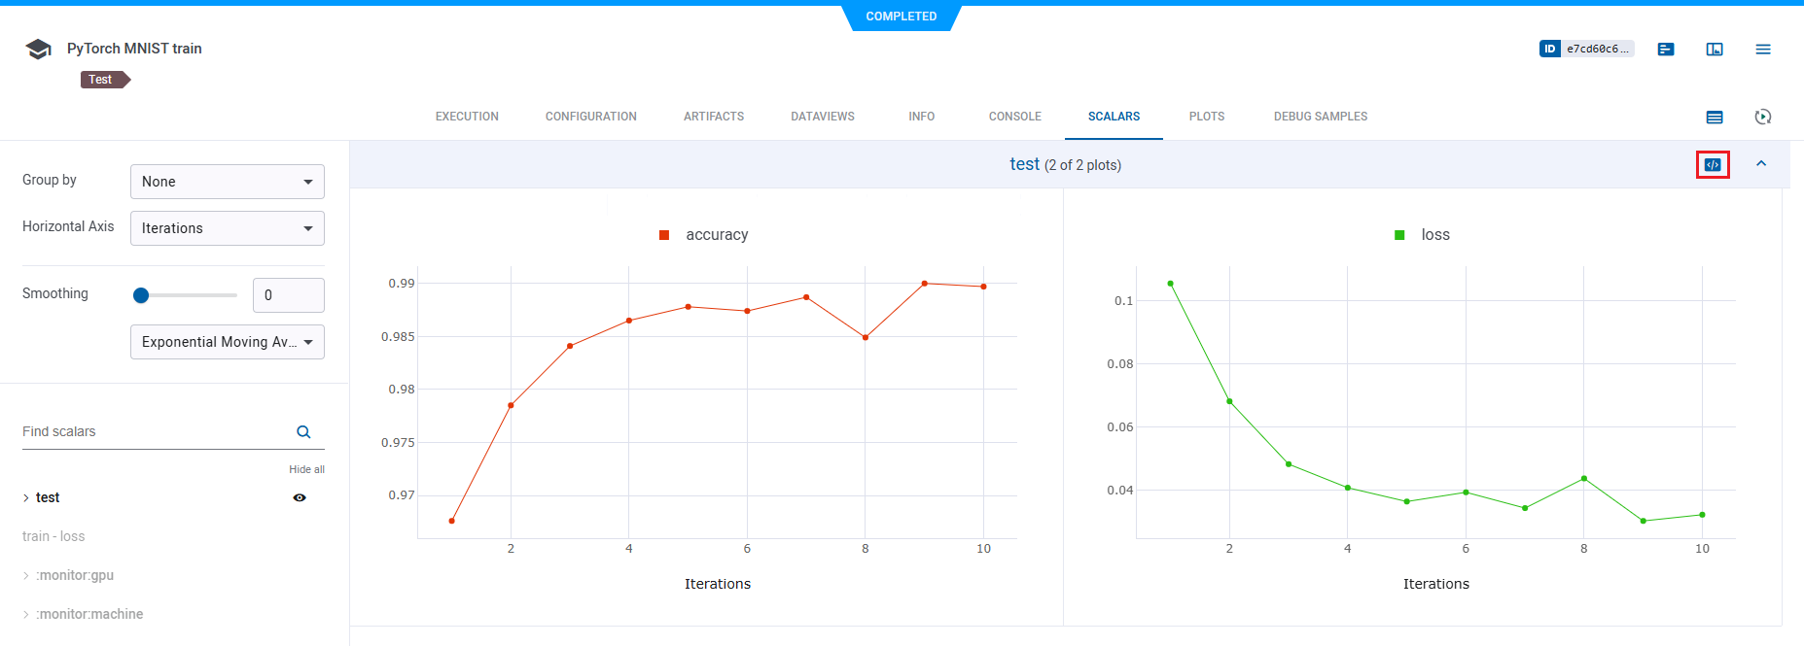The image size is (1804, 646).
Task: Toggle the accuracy legend trace
Action: (x=705, y=235)
